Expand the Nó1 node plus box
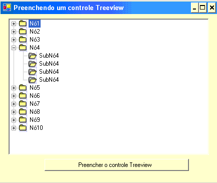217x183 pixels. pyautogui.click(x=14, y=24)
